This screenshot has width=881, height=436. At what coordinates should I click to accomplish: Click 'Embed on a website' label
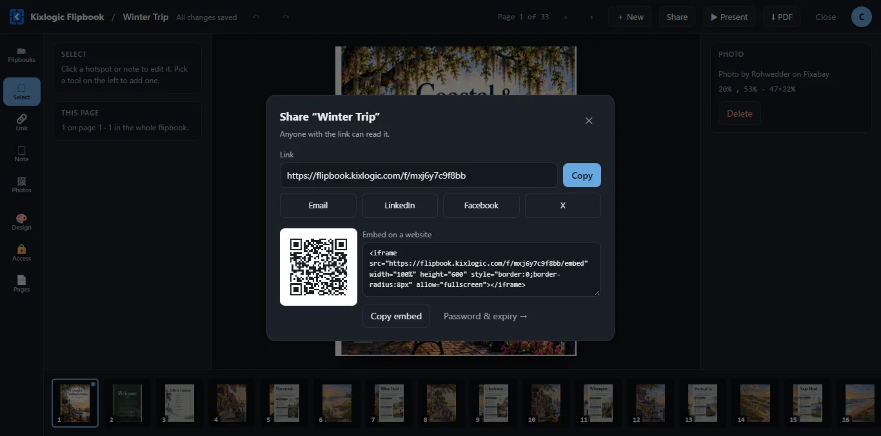click(x=397, y=235)
